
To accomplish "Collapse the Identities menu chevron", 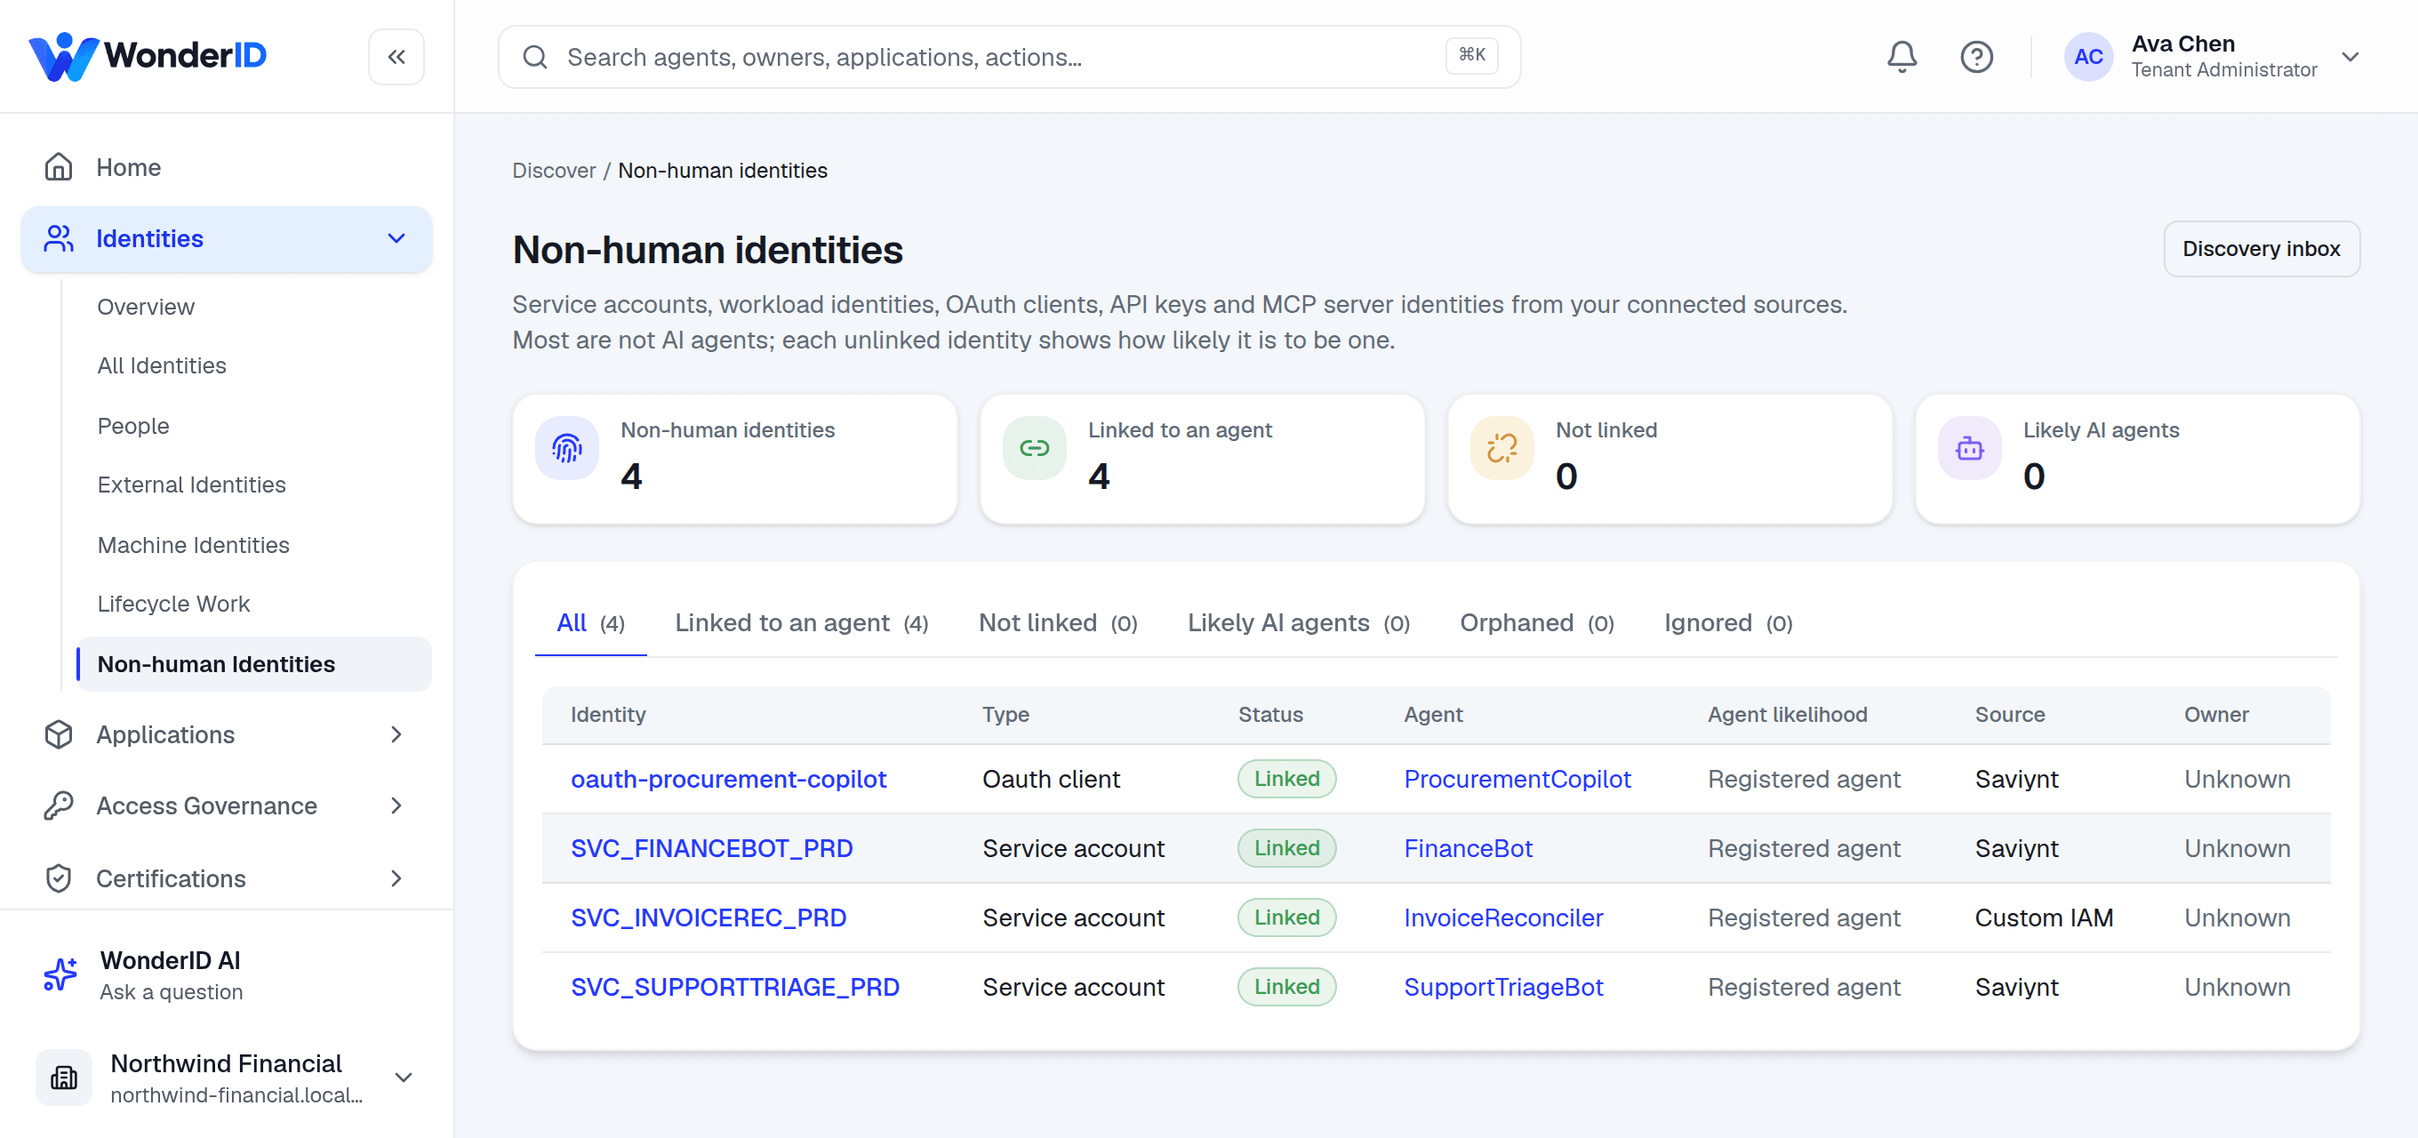I will (396, 238).
